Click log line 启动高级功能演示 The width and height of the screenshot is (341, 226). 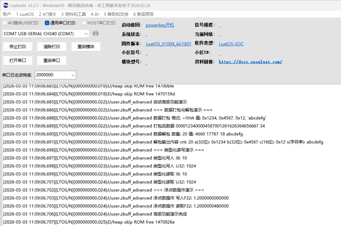pos(95,102)
